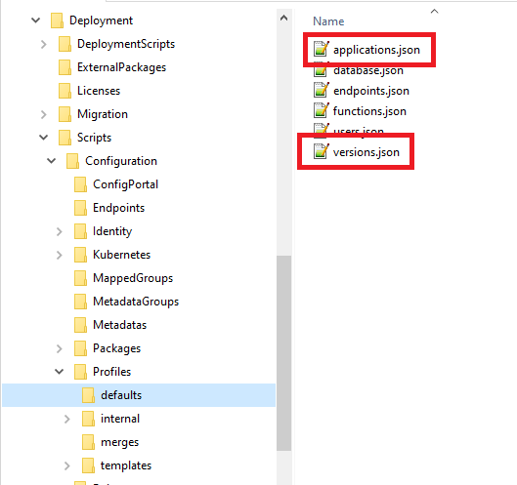Expand the Kubernetes folder node

point(60,255)
